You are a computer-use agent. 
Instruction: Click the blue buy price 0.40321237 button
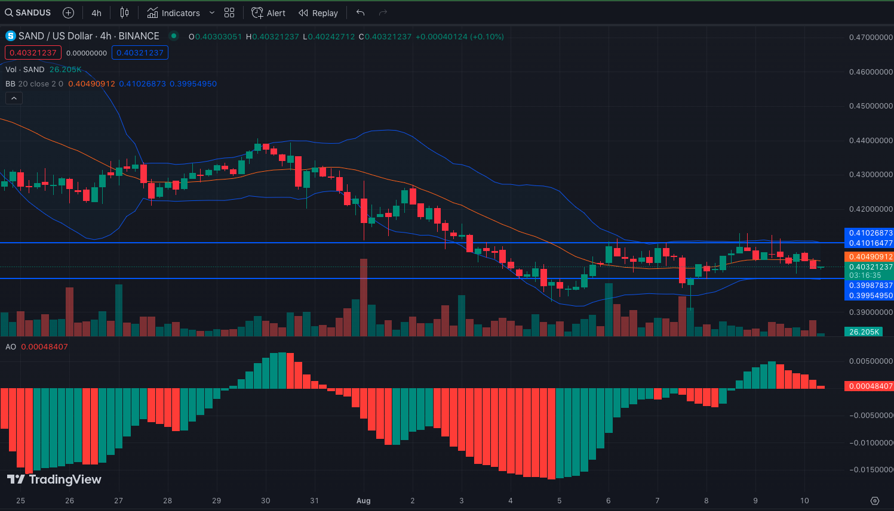[x=140, y=52]
